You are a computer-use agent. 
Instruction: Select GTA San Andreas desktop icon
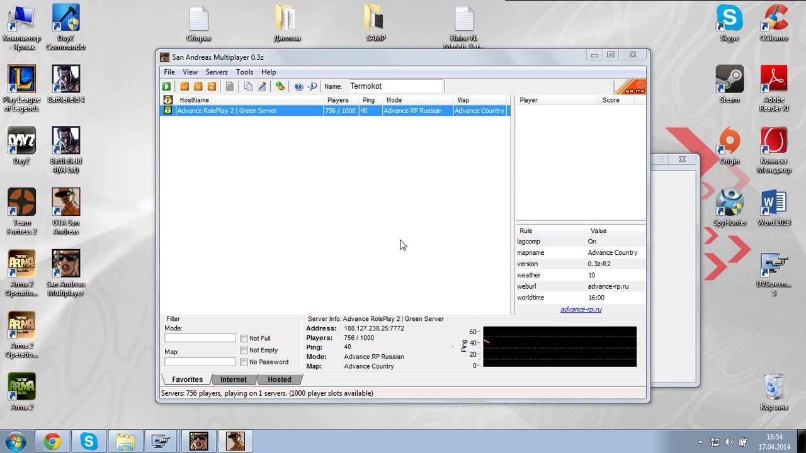point(66,212)
